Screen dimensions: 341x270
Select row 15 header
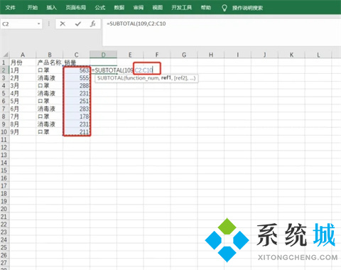tap(4, 171)
